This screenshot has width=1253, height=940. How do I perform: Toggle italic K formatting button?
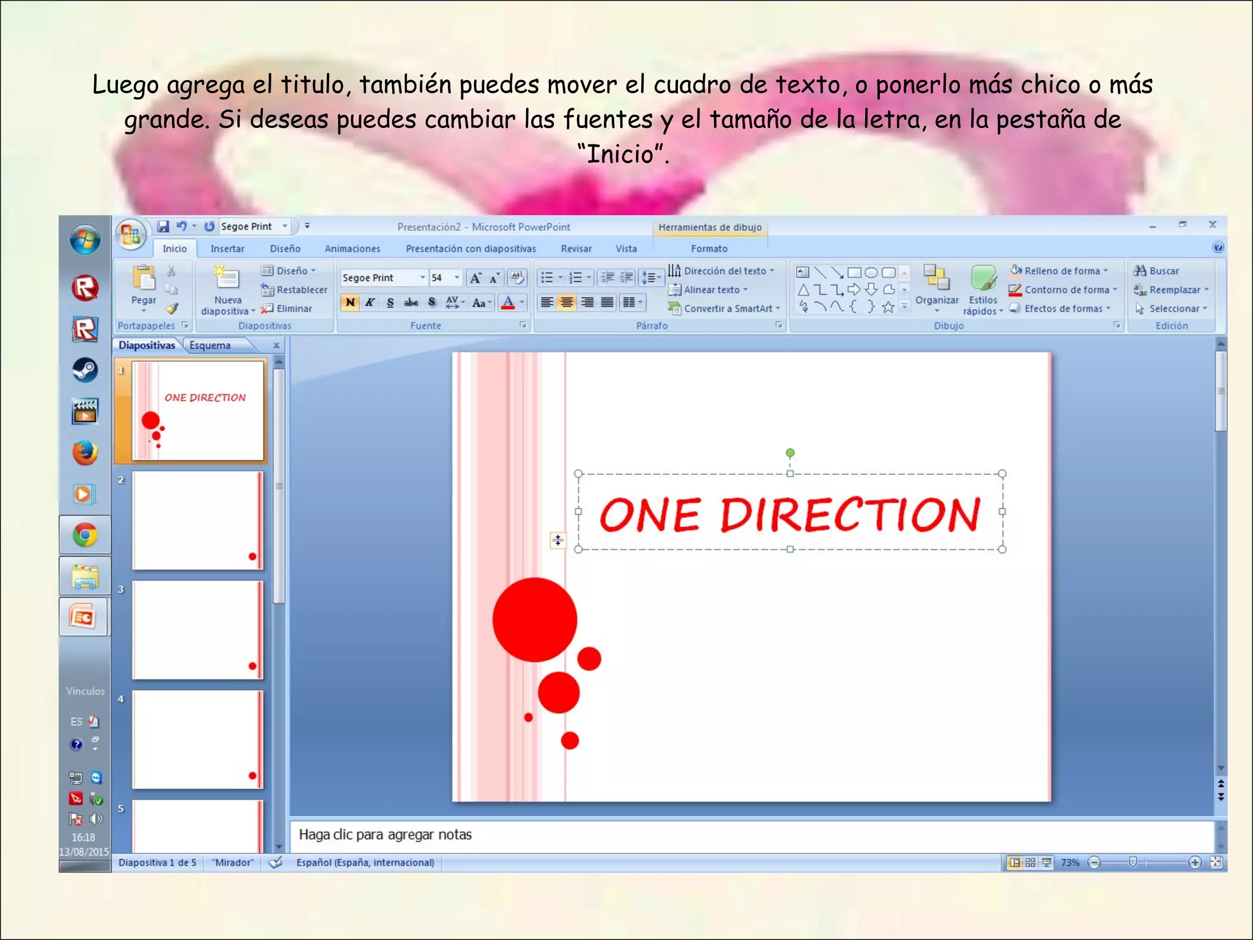pyautogui.click(x=370, y=302)
